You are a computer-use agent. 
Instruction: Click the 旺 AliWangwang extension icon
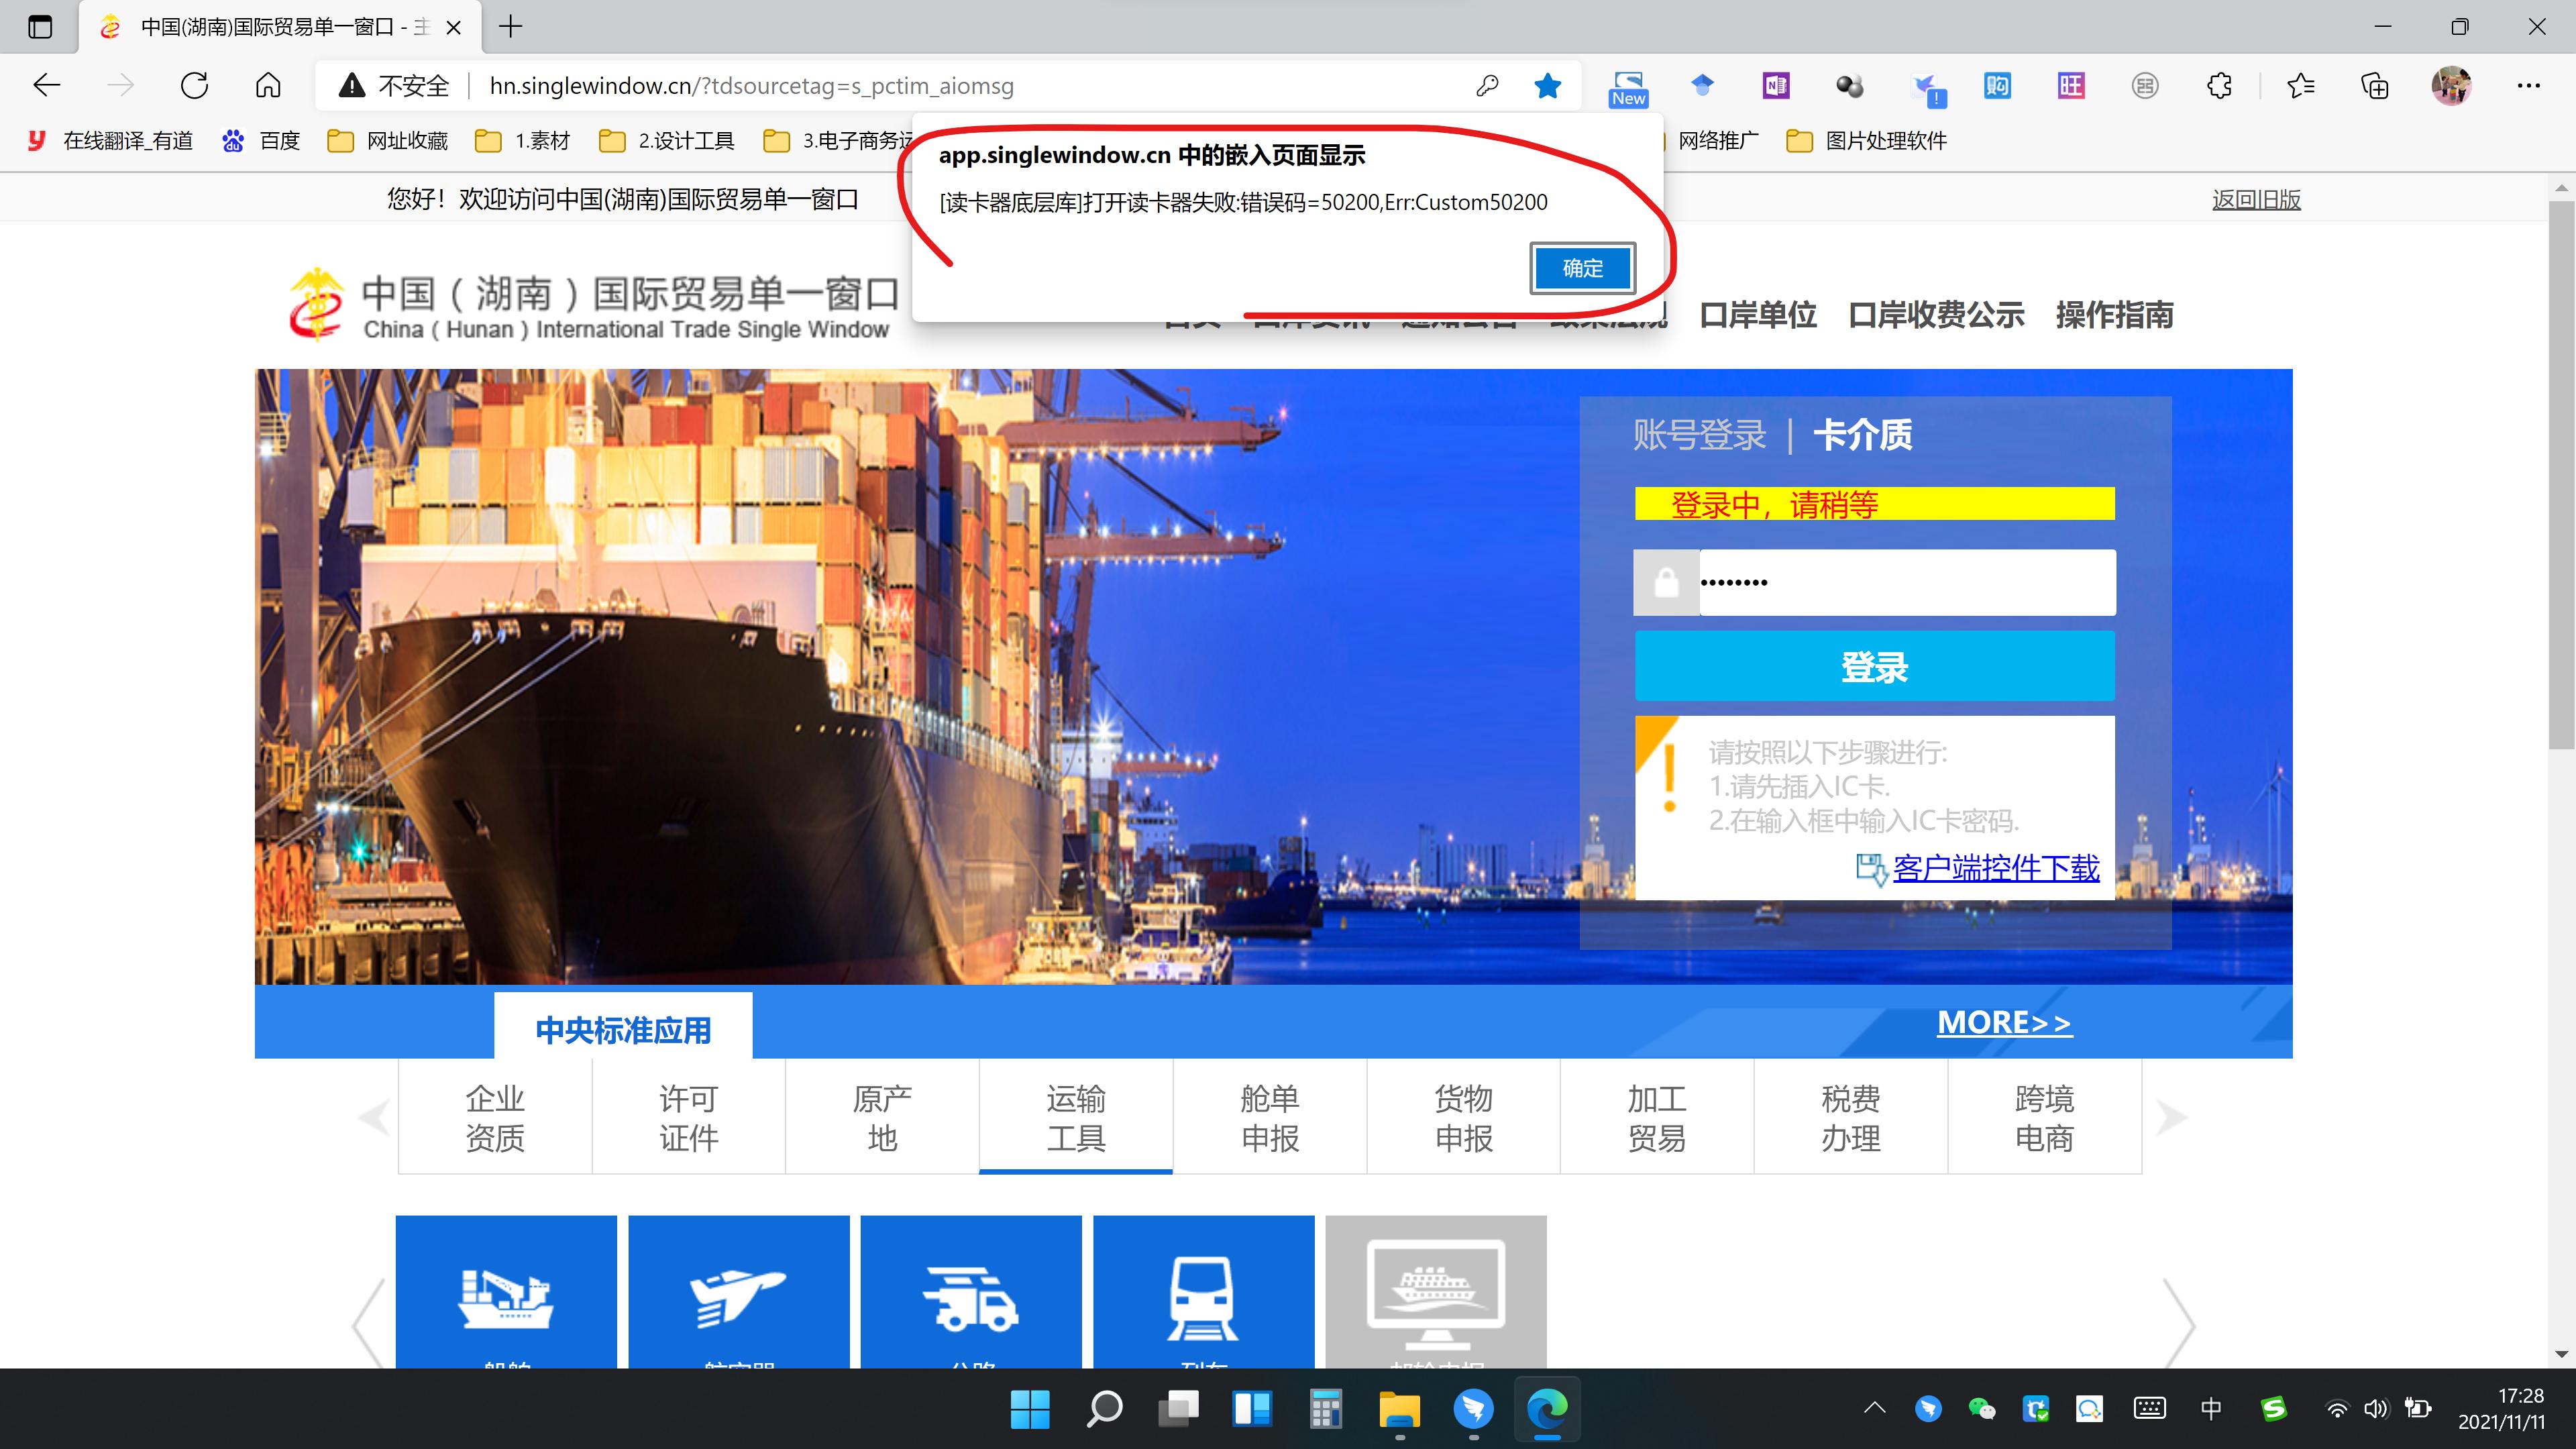pos(2070,86)
